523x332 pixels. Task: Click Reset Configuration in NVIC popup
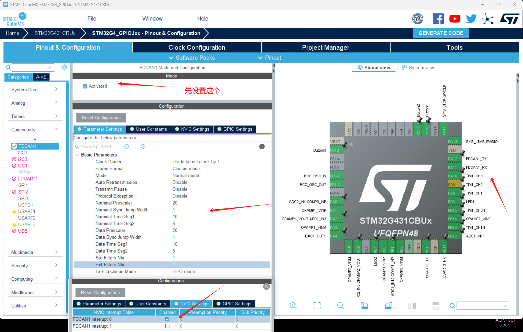[x=100, y=292]
